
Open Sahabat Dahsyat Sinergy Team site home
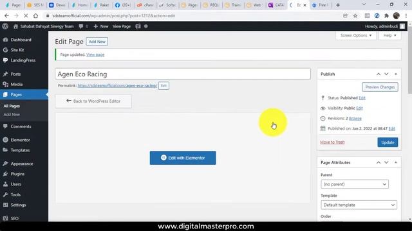pos(44,26)
